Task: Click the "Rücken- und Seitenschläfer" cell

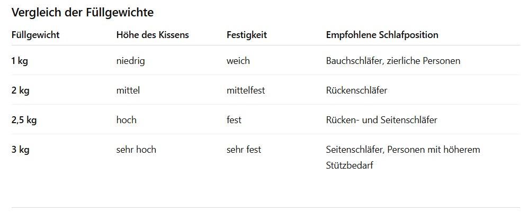Action: 381,120
